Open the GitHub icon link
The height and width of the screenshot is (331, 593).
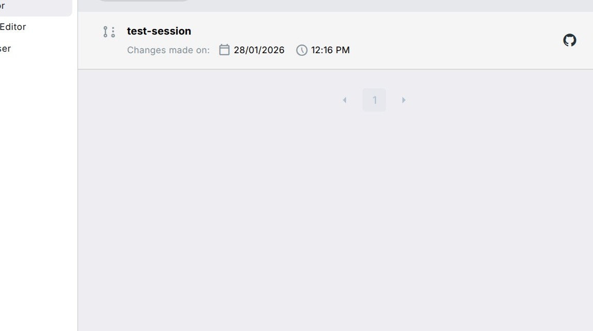(x=569, y=40)
